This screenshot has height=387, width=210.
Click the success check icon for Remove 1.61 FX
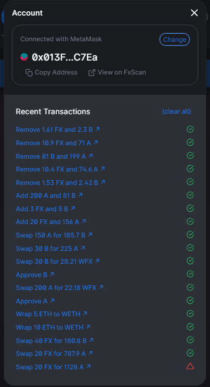[x=190, y=129]
